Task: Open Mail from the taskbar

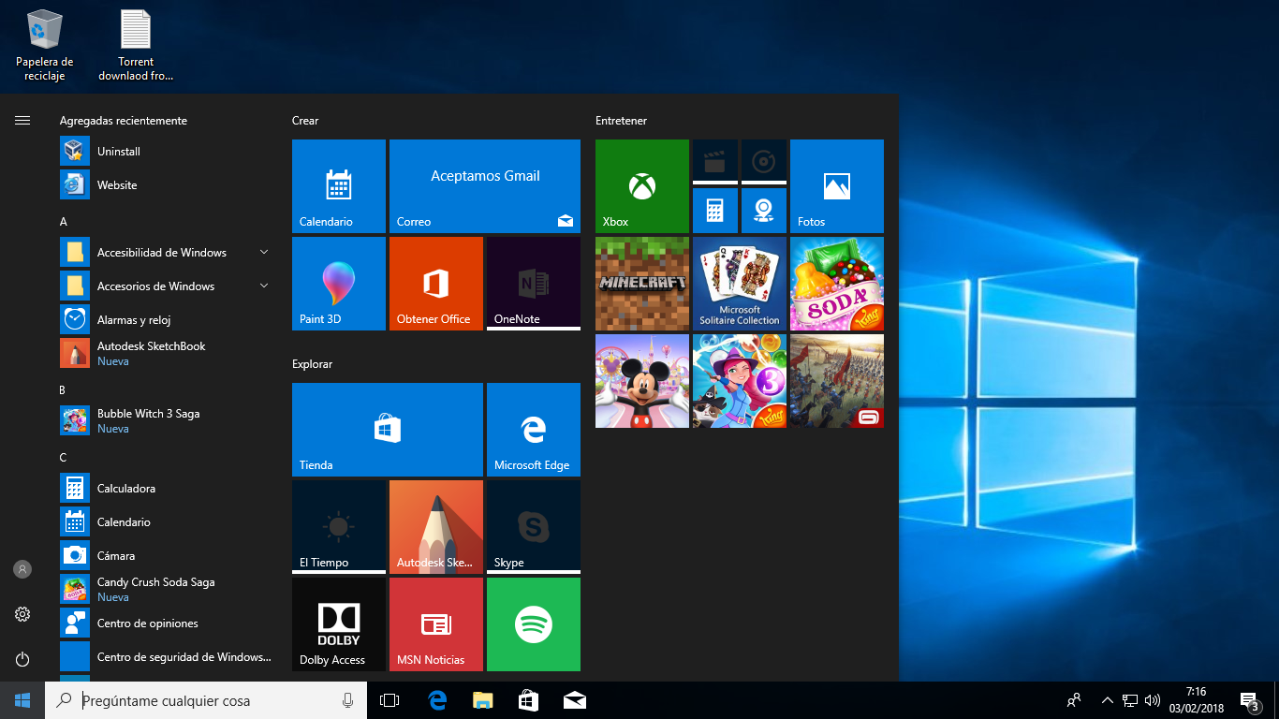Action: [x=574, y=700]
